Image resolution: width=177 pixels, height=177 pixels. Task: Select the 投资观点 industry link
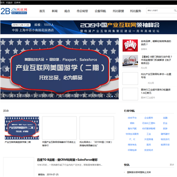tap(148, 150)
